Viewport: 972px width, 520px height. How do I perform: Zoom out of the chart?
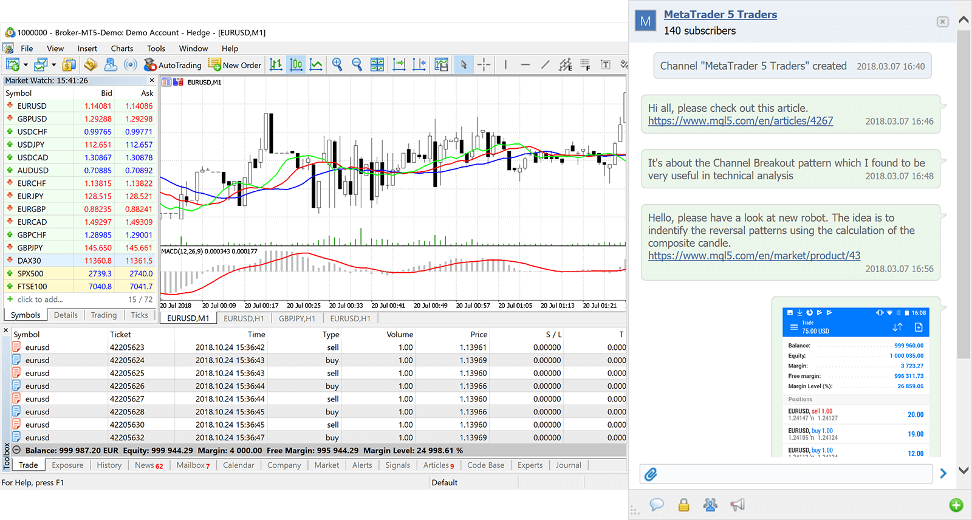(x=357, y=64)
